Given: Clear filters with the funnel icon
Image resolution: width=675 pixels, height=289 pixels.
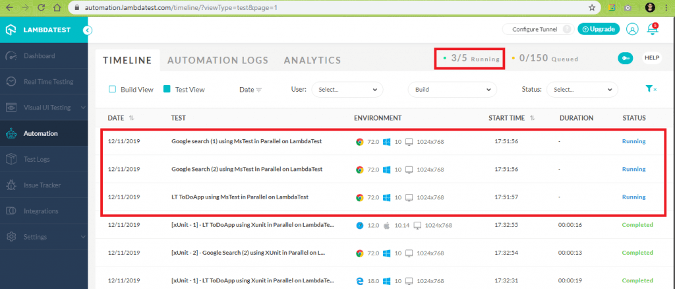Looking at the screenshot, I should tap(651, 89).
